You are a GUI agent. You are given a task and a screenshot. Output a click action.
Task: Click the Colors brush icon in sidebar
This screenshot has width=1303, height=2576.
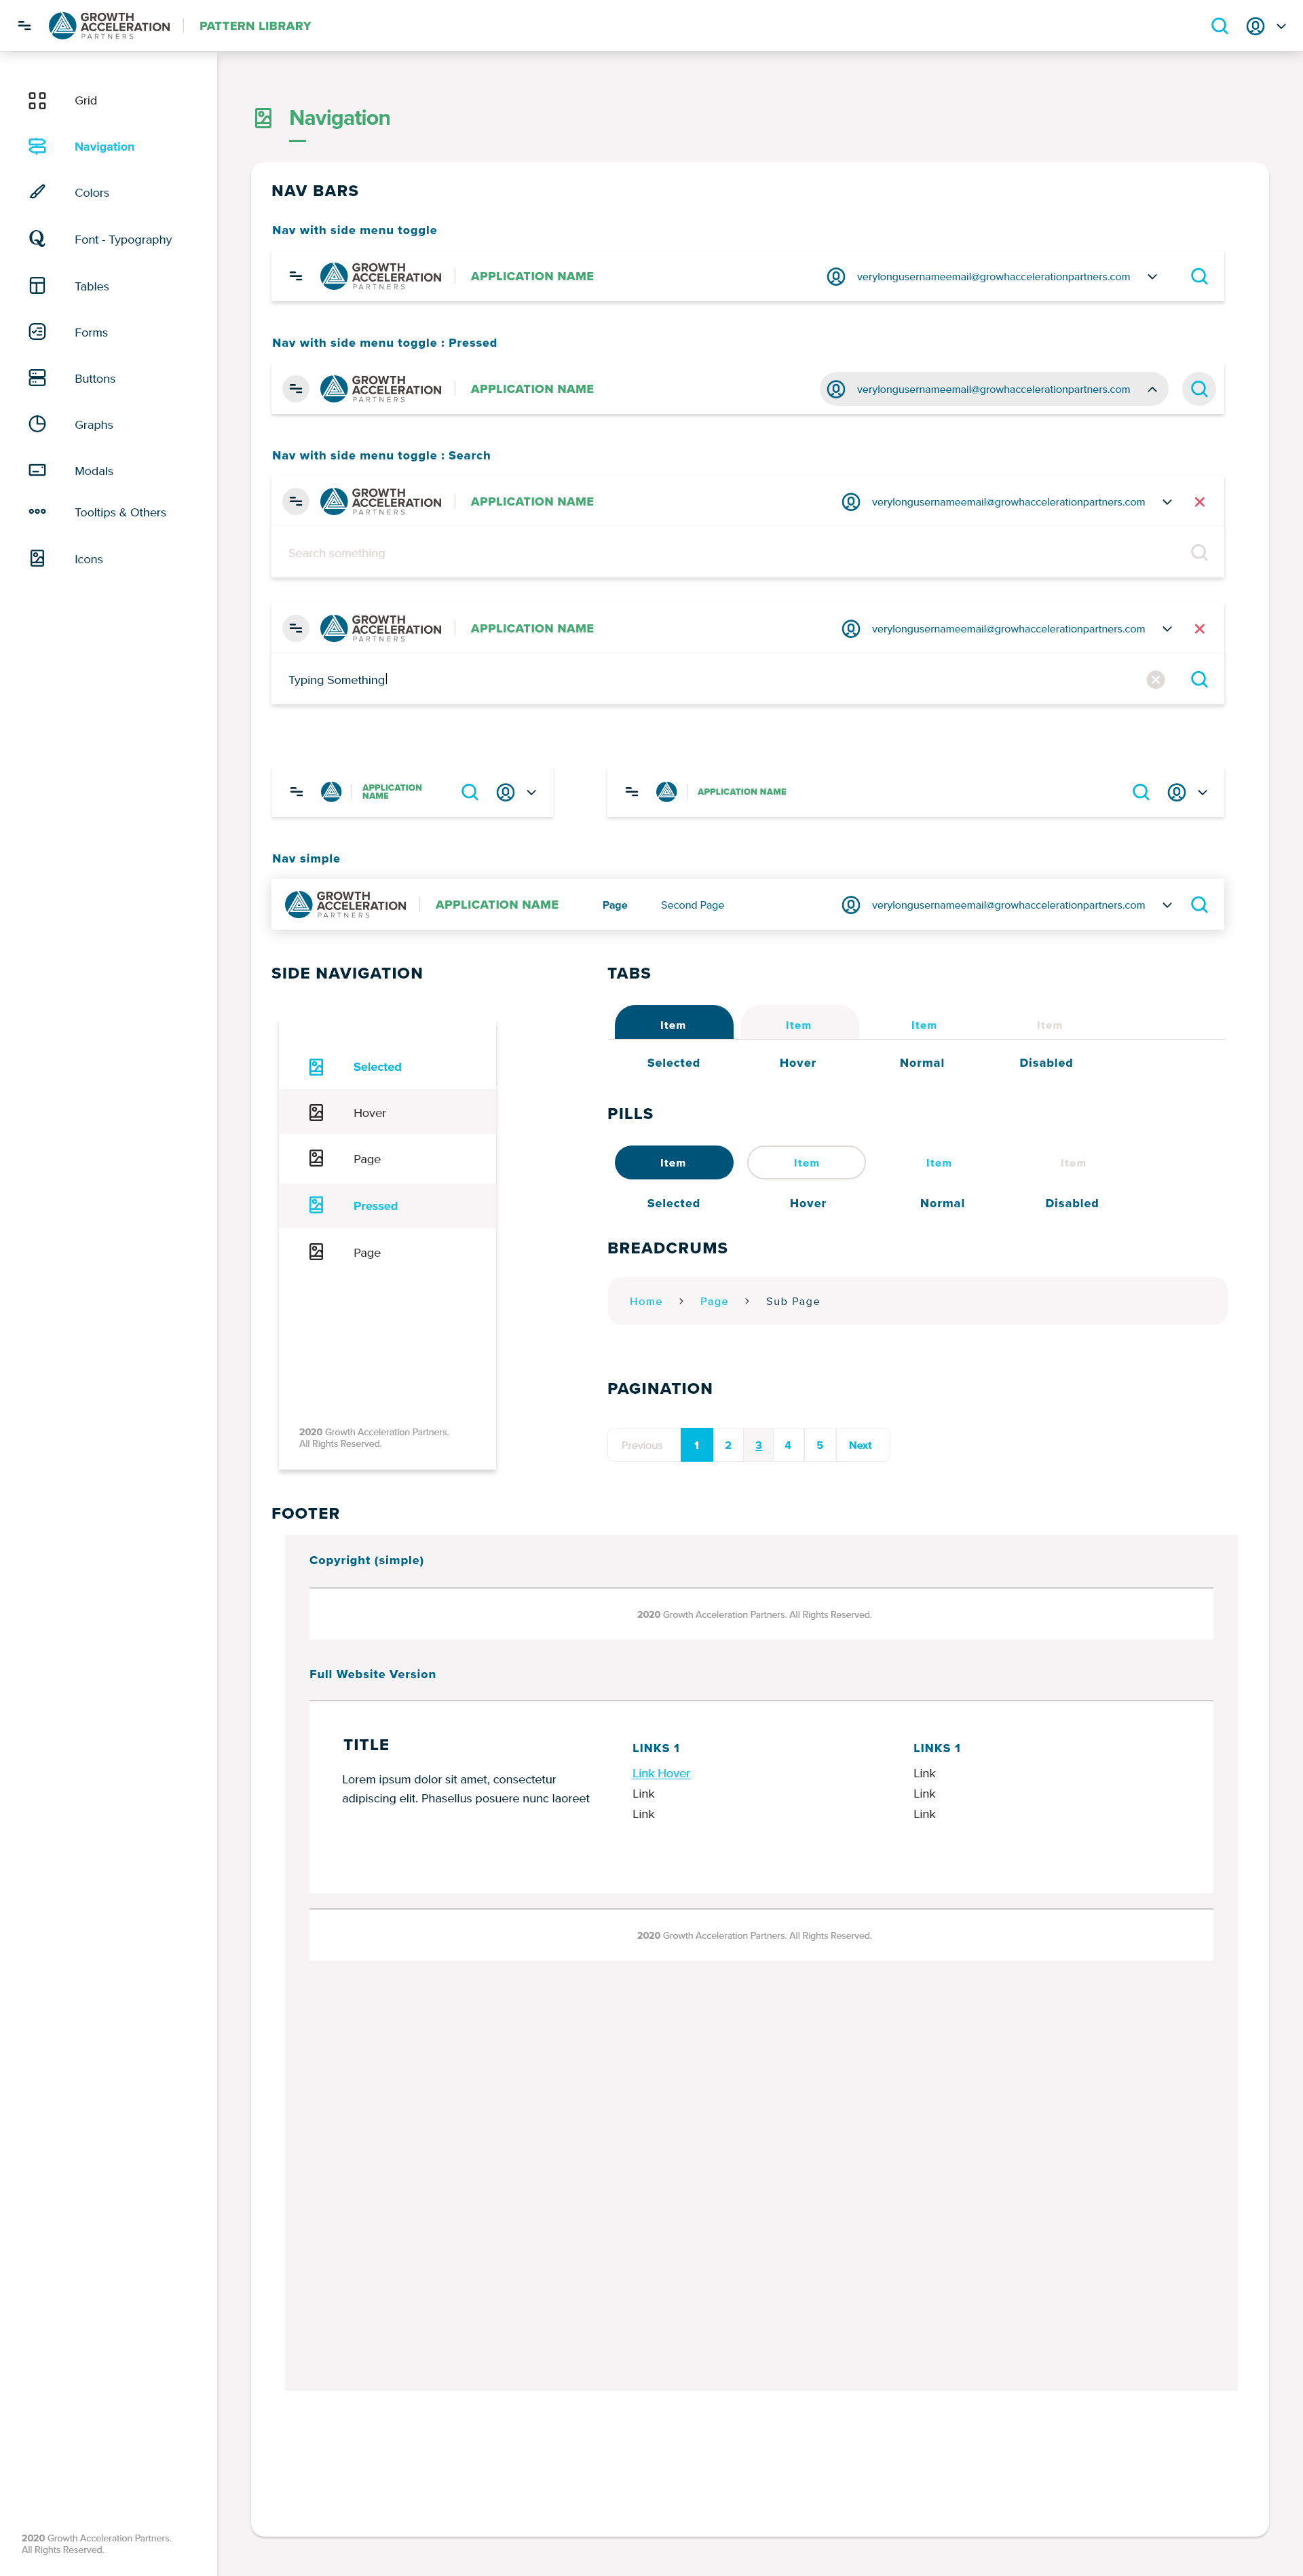tap(37, 192)
